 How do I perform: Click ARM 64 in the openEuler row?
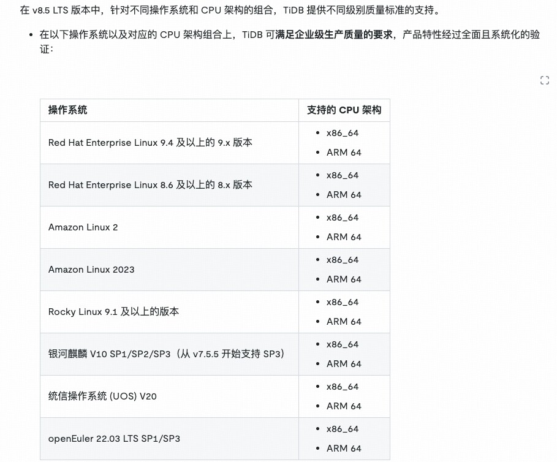tap(344, 449)
